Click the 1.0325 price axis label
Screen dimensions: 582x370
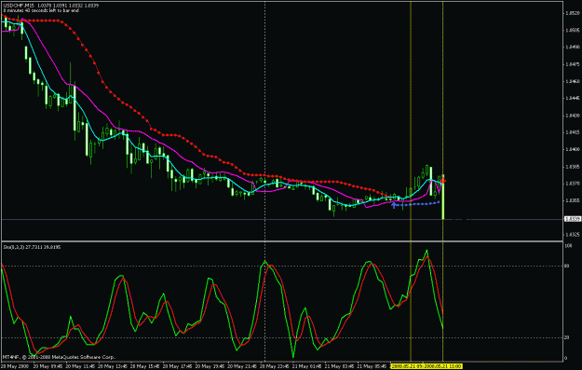tap(572, 235)
